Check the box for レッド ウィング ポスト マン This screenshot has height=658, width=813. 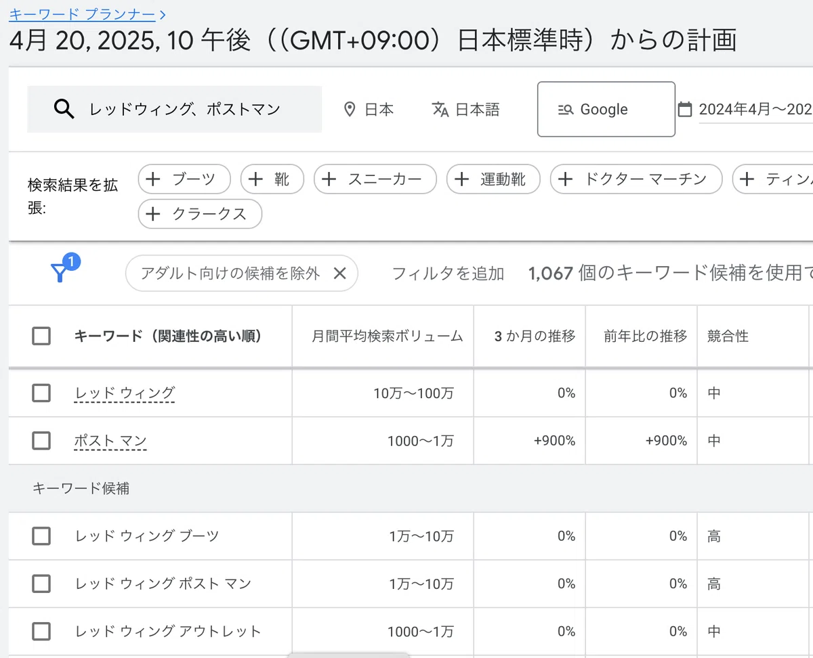41,584
